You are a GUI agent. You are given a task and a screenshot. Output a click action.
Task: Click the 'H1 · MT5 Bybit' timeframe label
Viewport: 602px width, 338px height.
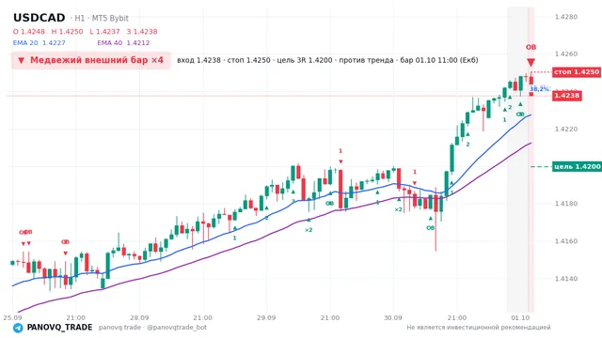pos(102,19)
